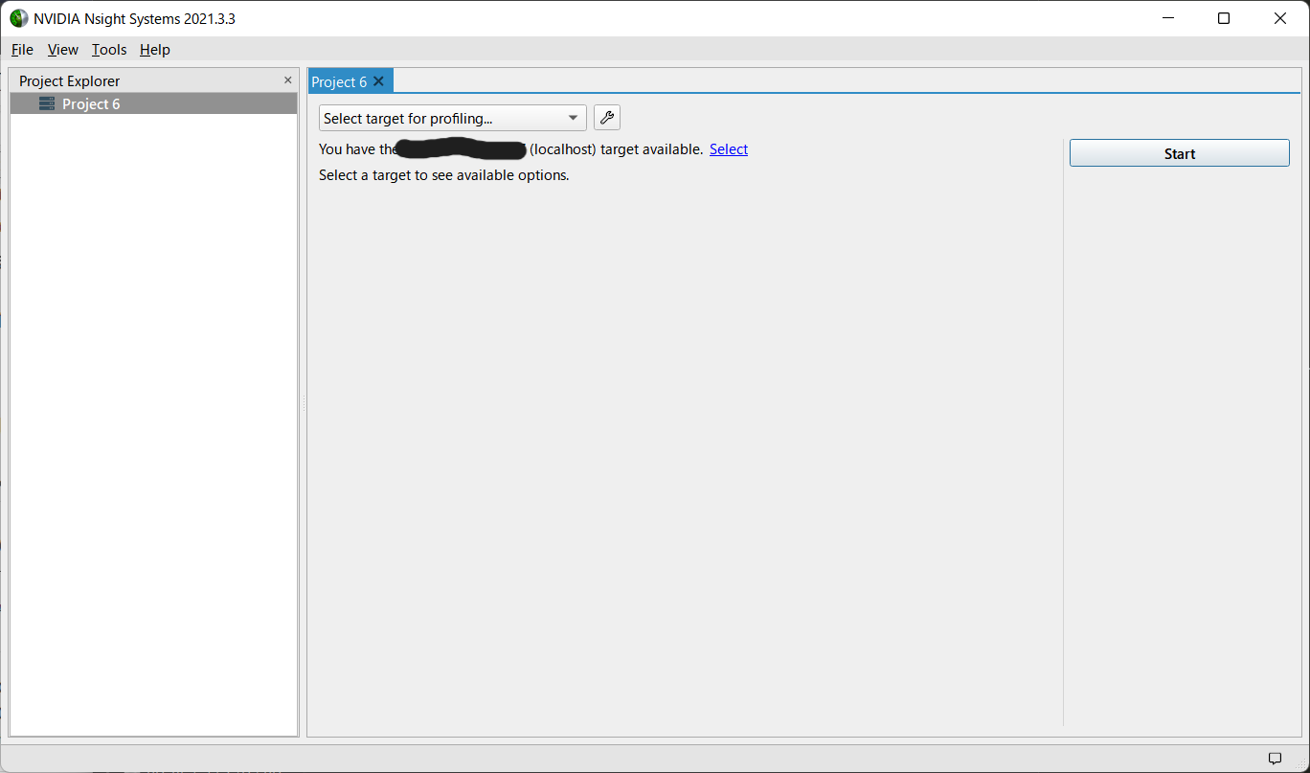Click the Project Explorer panel title
Screen dimensions: 1310x773
pyautogui.click(x=70, y=81)
